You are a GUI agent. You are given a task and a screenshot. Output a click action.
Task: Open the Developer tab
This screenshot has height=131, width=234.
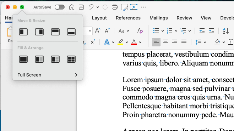tap(227, 18)
